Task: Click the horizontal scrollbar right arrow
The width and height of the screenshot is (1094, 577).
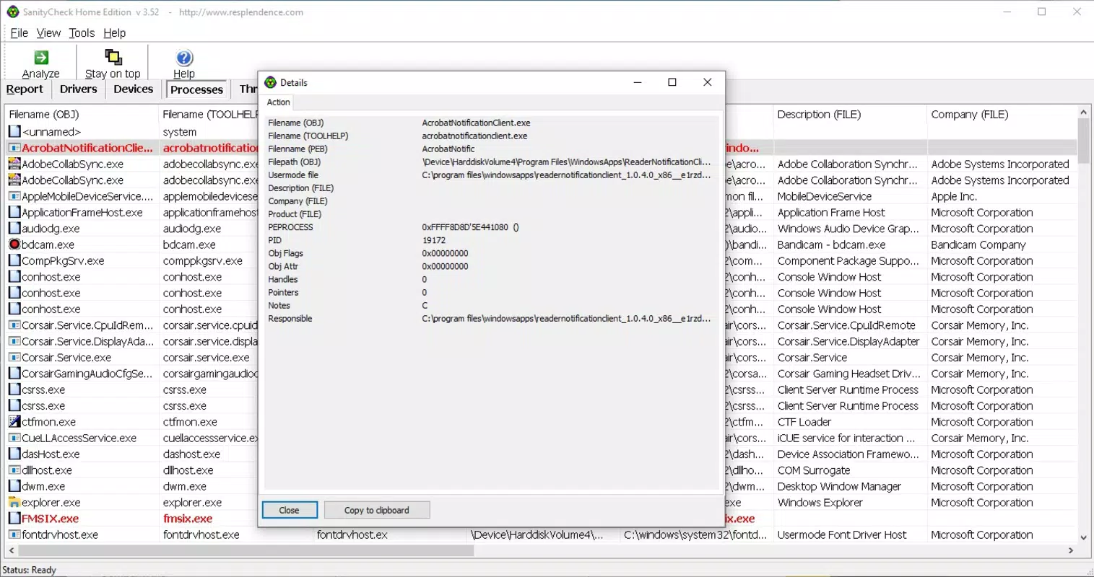Action: coord(1071,550)
